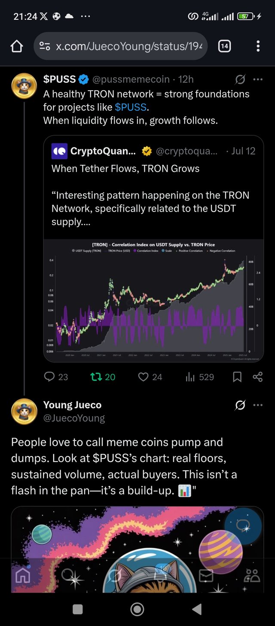The height and width of the screenshot is (626, 275).
Task: Share the $PUSS tweet
Action: coord(258,377)
